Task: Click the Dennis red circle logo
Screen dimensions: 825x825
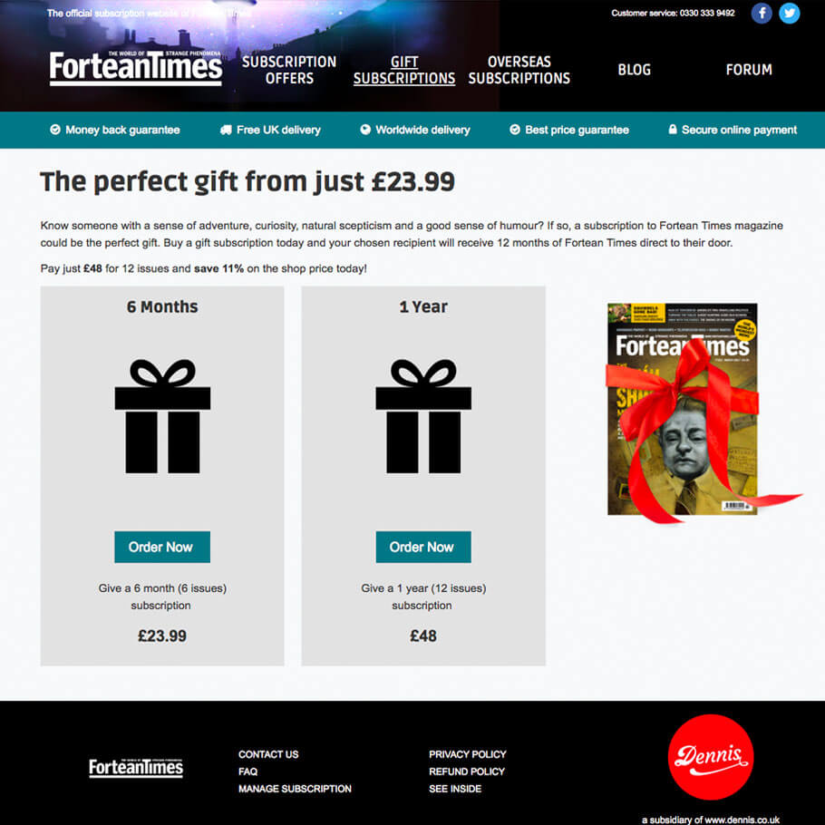Action: click(x=710, y=757)
